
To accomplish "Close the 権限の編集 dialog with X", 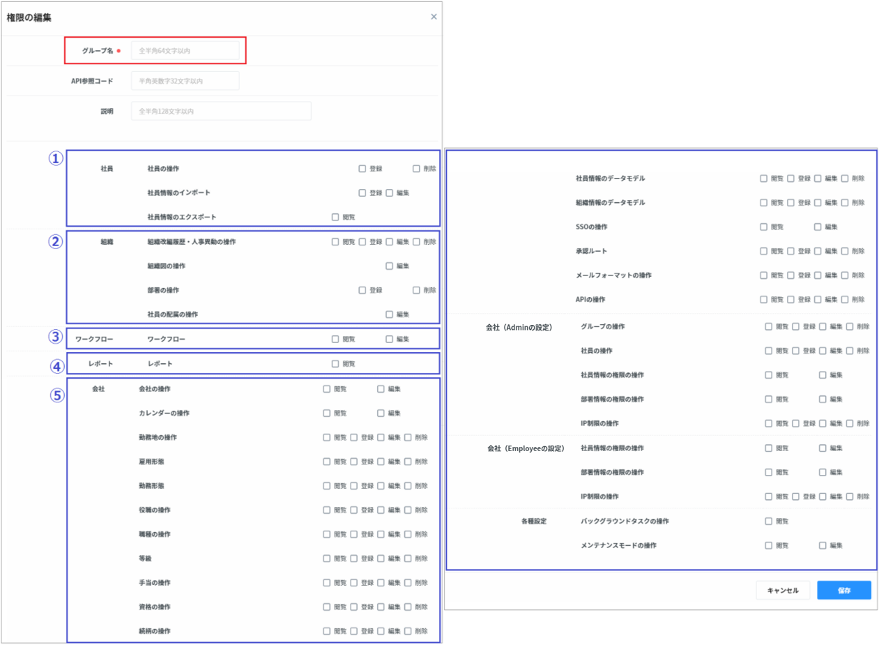I will (434, 17).
